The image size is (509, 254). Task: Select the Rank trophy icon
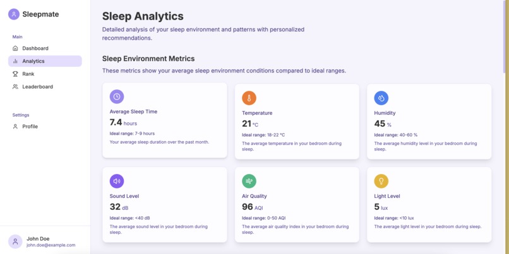coord(15,74)
